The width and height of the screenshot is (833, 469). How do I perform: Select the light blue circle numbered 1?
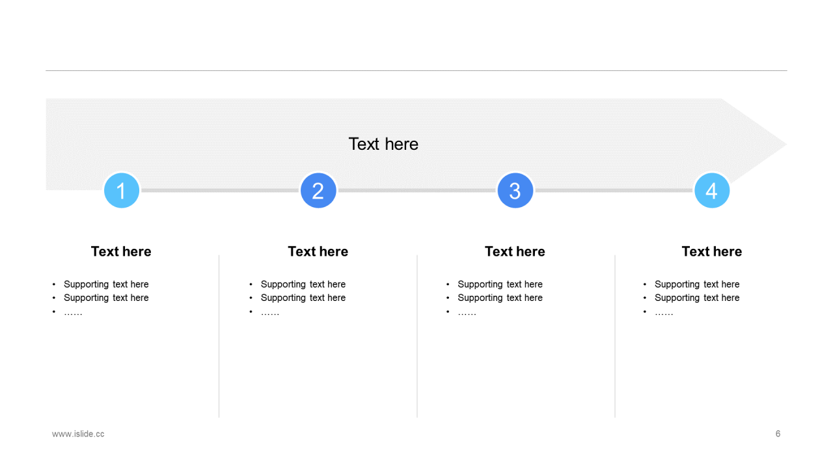[x=122, y=190]
